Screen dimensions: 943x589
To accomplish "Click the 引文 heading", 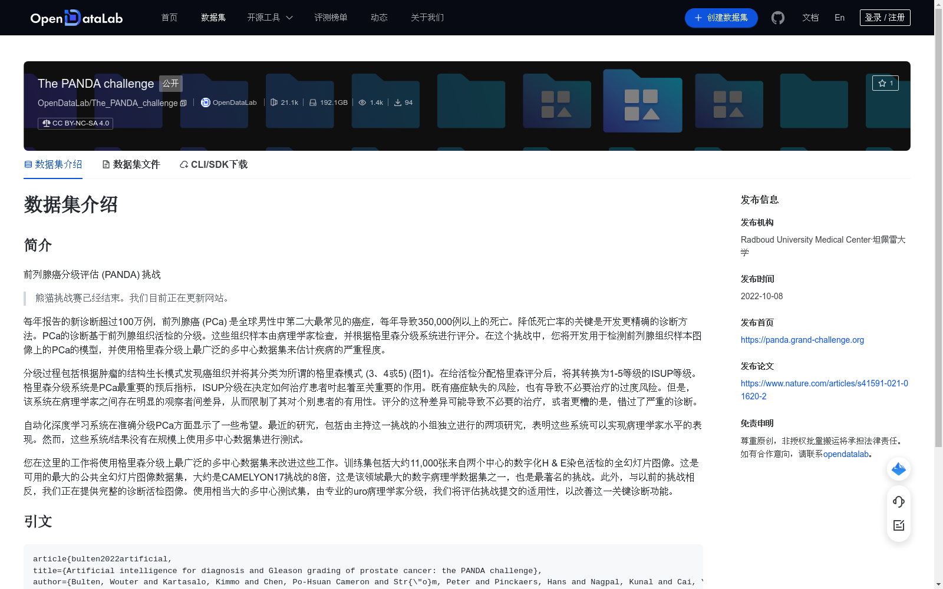I will click(x=38, y=521).
